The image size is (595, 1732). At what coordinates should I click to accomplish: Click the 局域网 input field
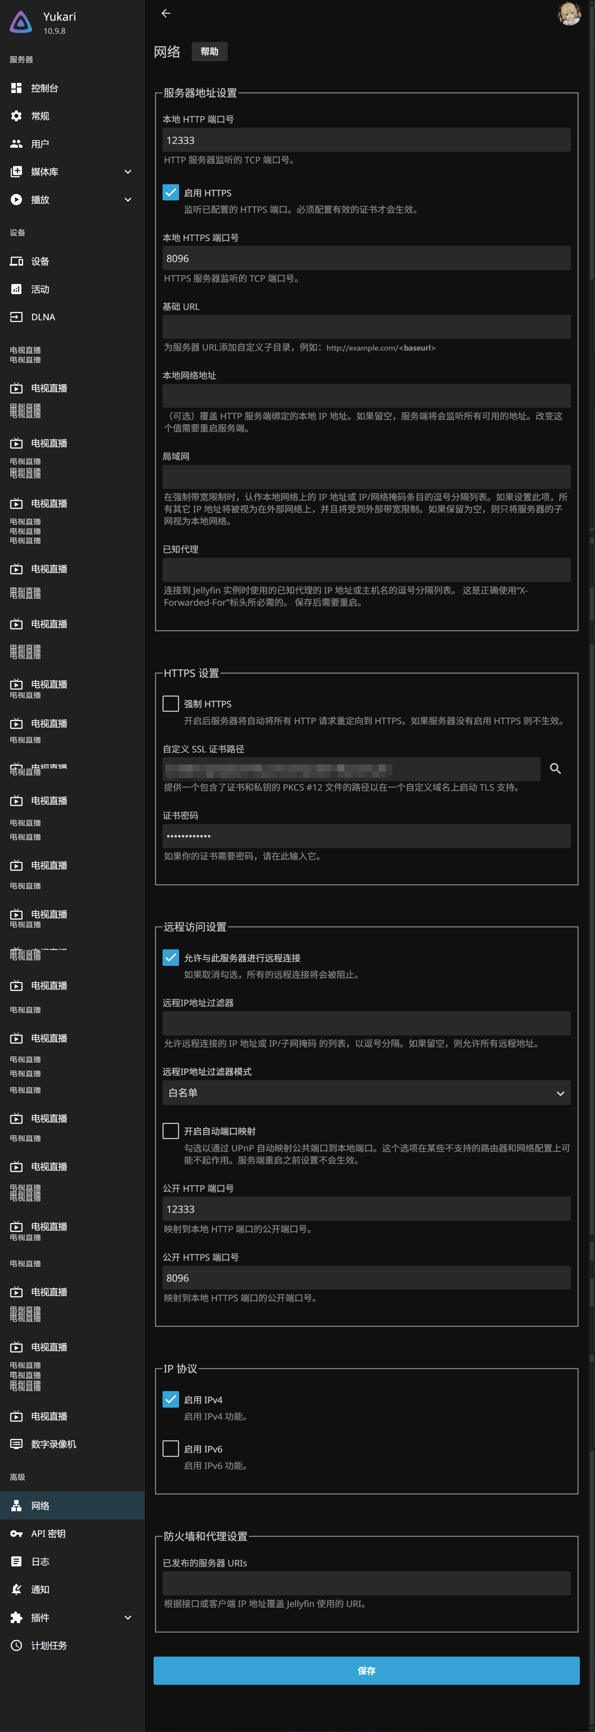366,477
